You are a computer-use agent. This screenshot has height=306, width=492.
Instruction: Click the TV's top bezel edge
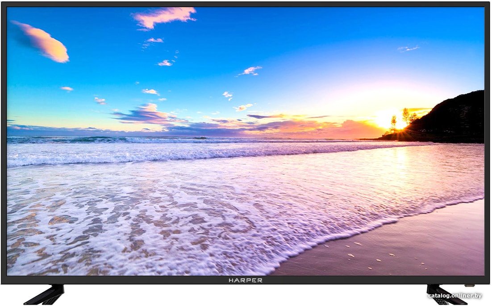pos(246,4)
